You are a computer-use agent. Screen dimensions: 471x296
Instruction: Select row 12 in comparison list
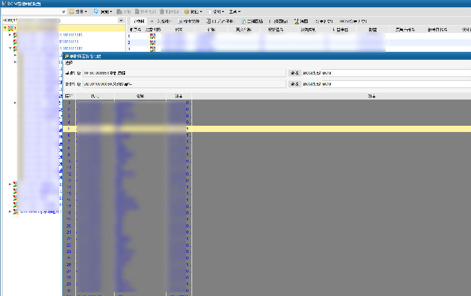(x=267, y=174)
